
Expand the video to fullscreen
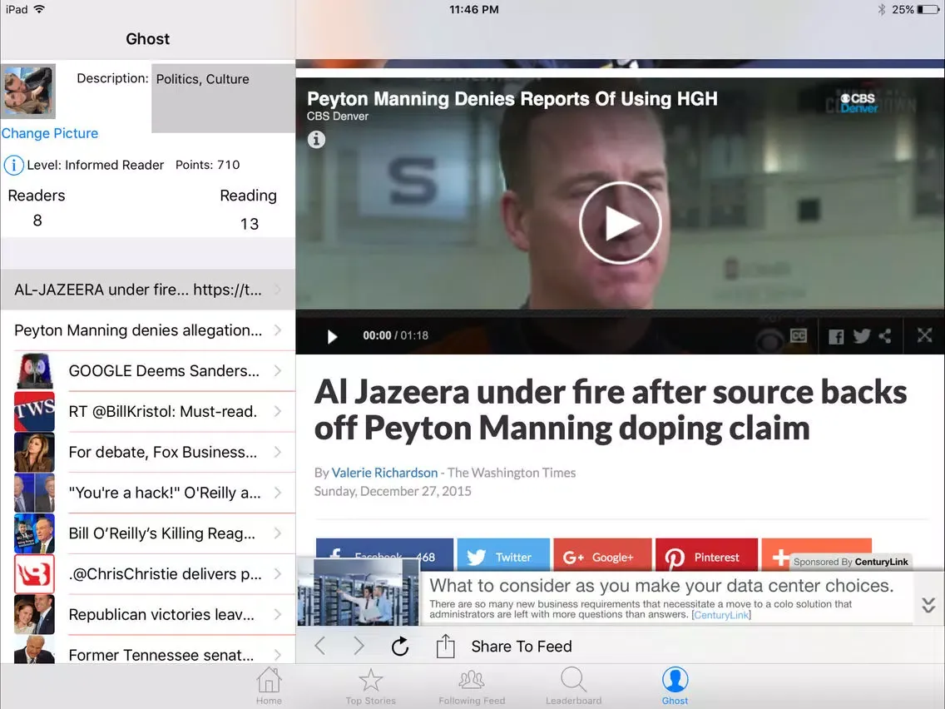(x=924, y=335)
